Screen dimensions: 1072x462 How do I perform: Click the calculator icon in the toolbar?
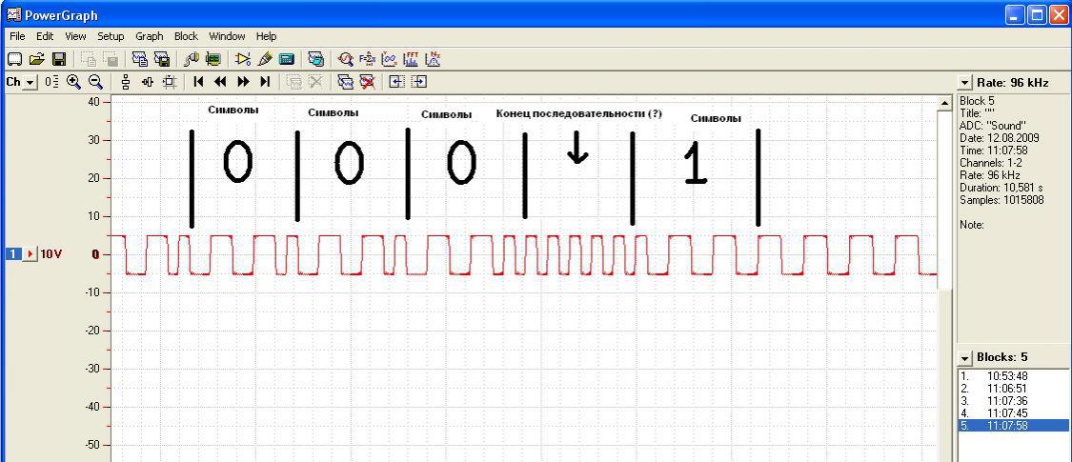pos(286,59)
